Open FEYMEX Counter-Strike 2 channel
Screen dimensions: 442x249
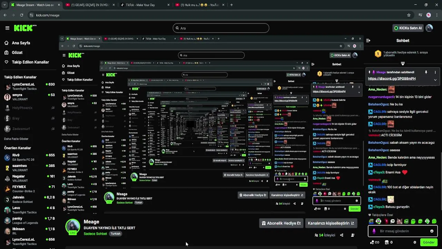click(x=29, y=189)
